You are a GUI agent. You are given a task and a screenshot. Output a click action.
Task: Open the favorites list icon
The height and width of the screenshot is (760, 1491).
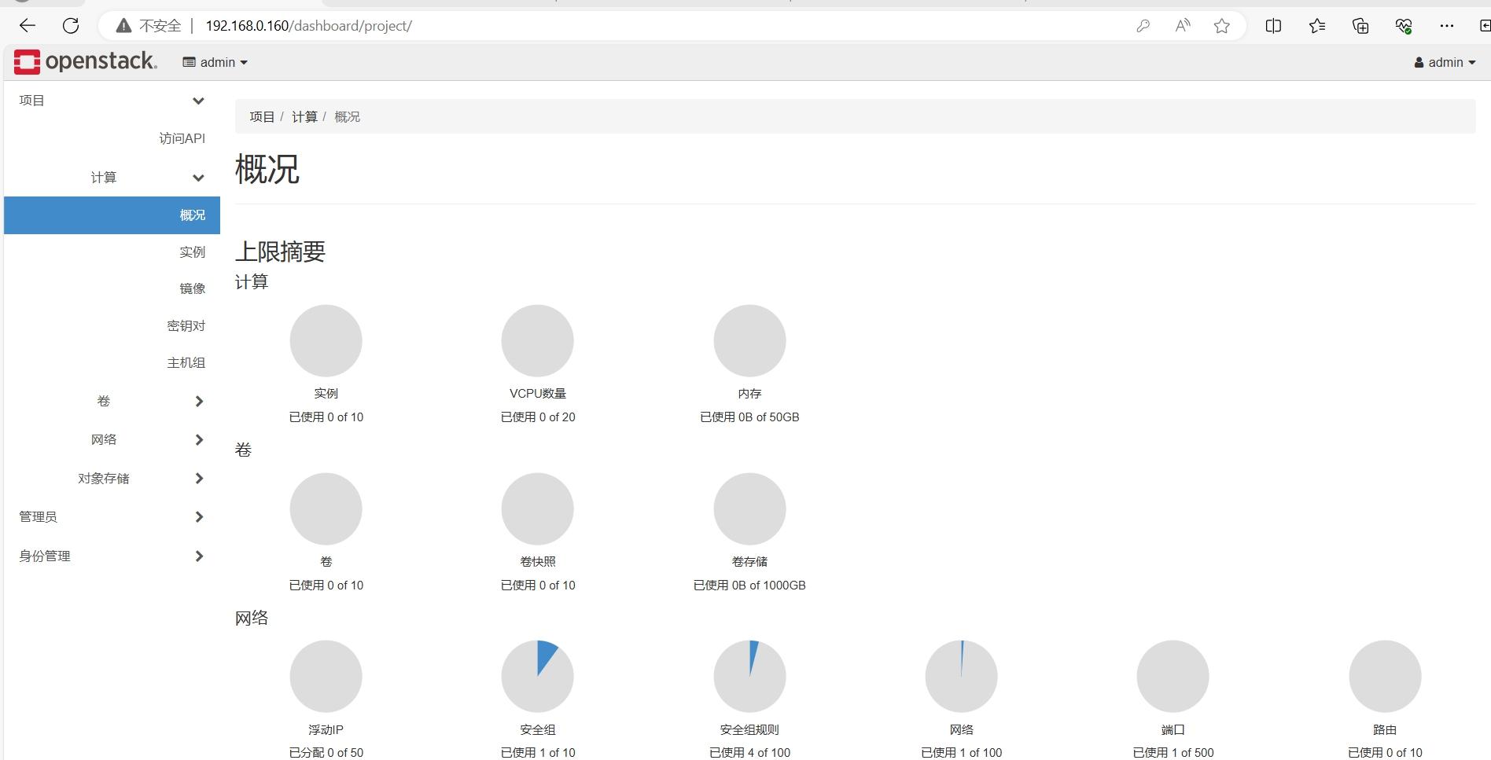pyautogui.click(x=1317, y=26)
